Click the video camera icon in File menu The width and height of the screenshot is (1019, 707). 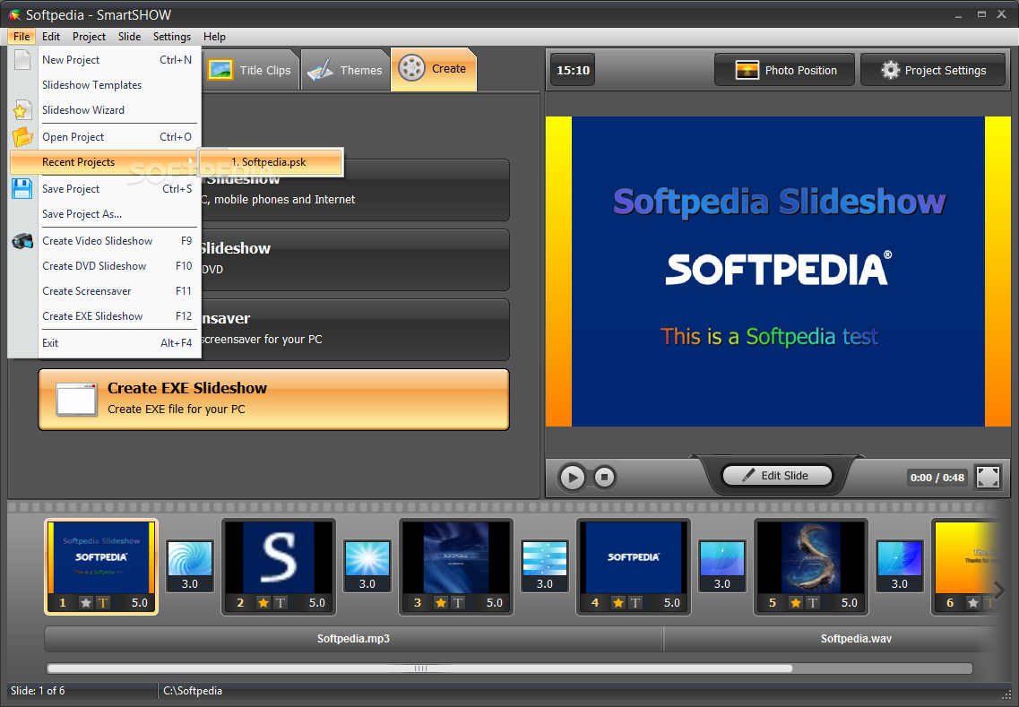click(22, 241)
